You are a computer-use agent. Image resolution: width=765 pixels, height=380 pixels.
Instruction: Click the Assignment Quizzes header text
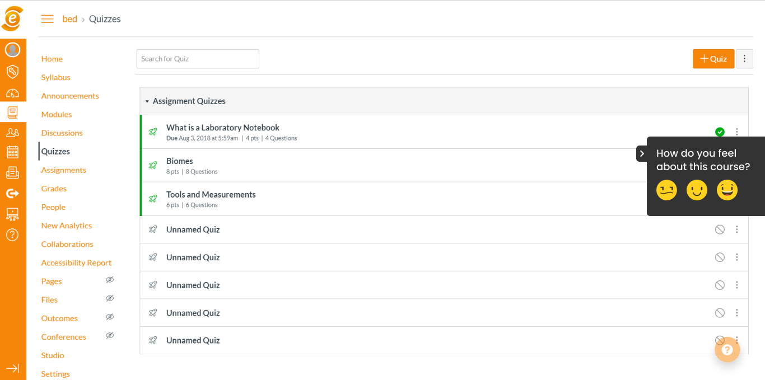pyautogui.click(x=189, y=101)
